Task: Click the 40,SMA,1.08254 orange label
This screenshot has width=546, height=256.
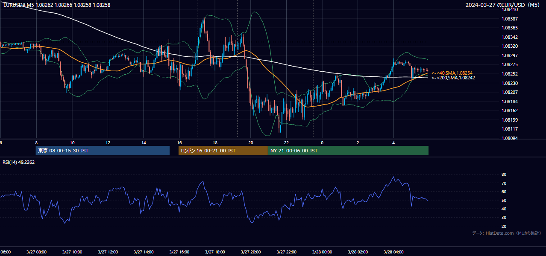Action: tap(452, 73)
